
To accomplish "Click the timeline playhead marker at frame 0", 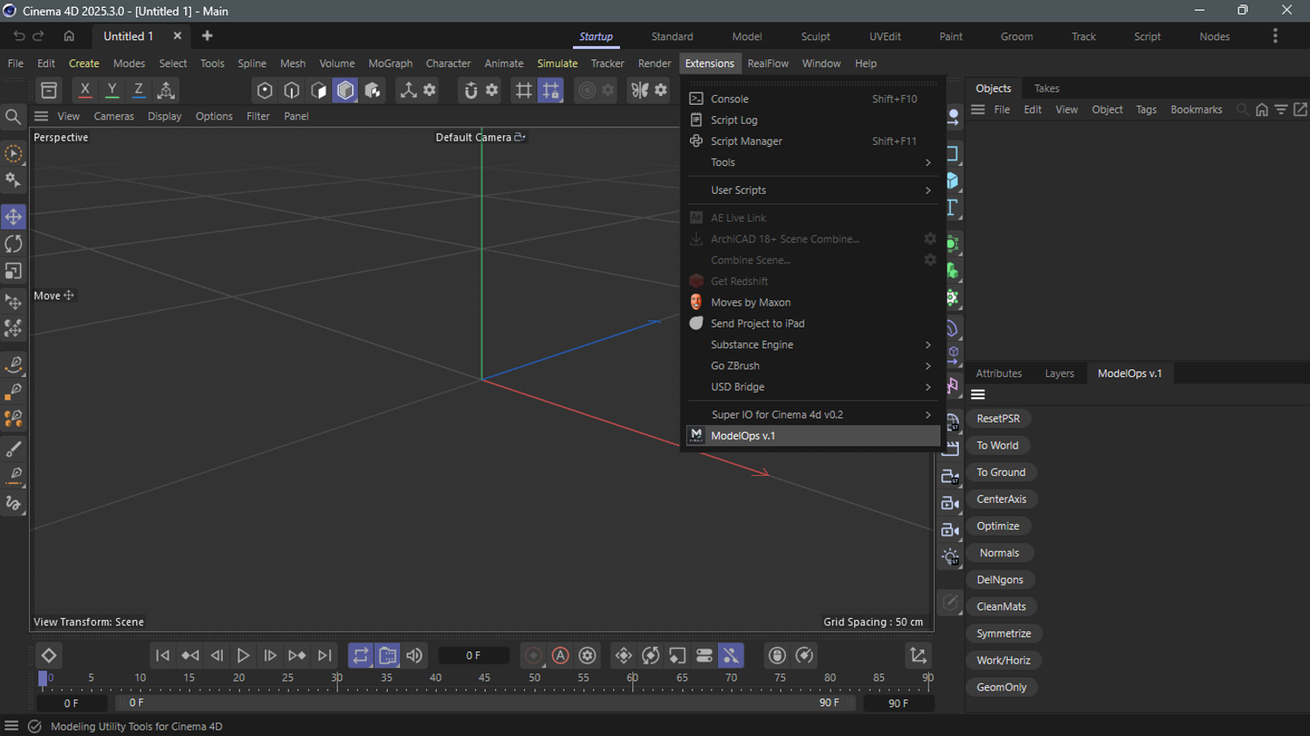I will coord(43,678).
